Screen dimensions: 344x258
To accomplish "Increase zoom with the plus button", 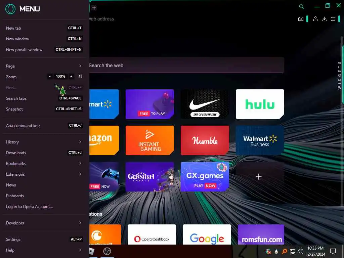I will click(x=71, y=76).
